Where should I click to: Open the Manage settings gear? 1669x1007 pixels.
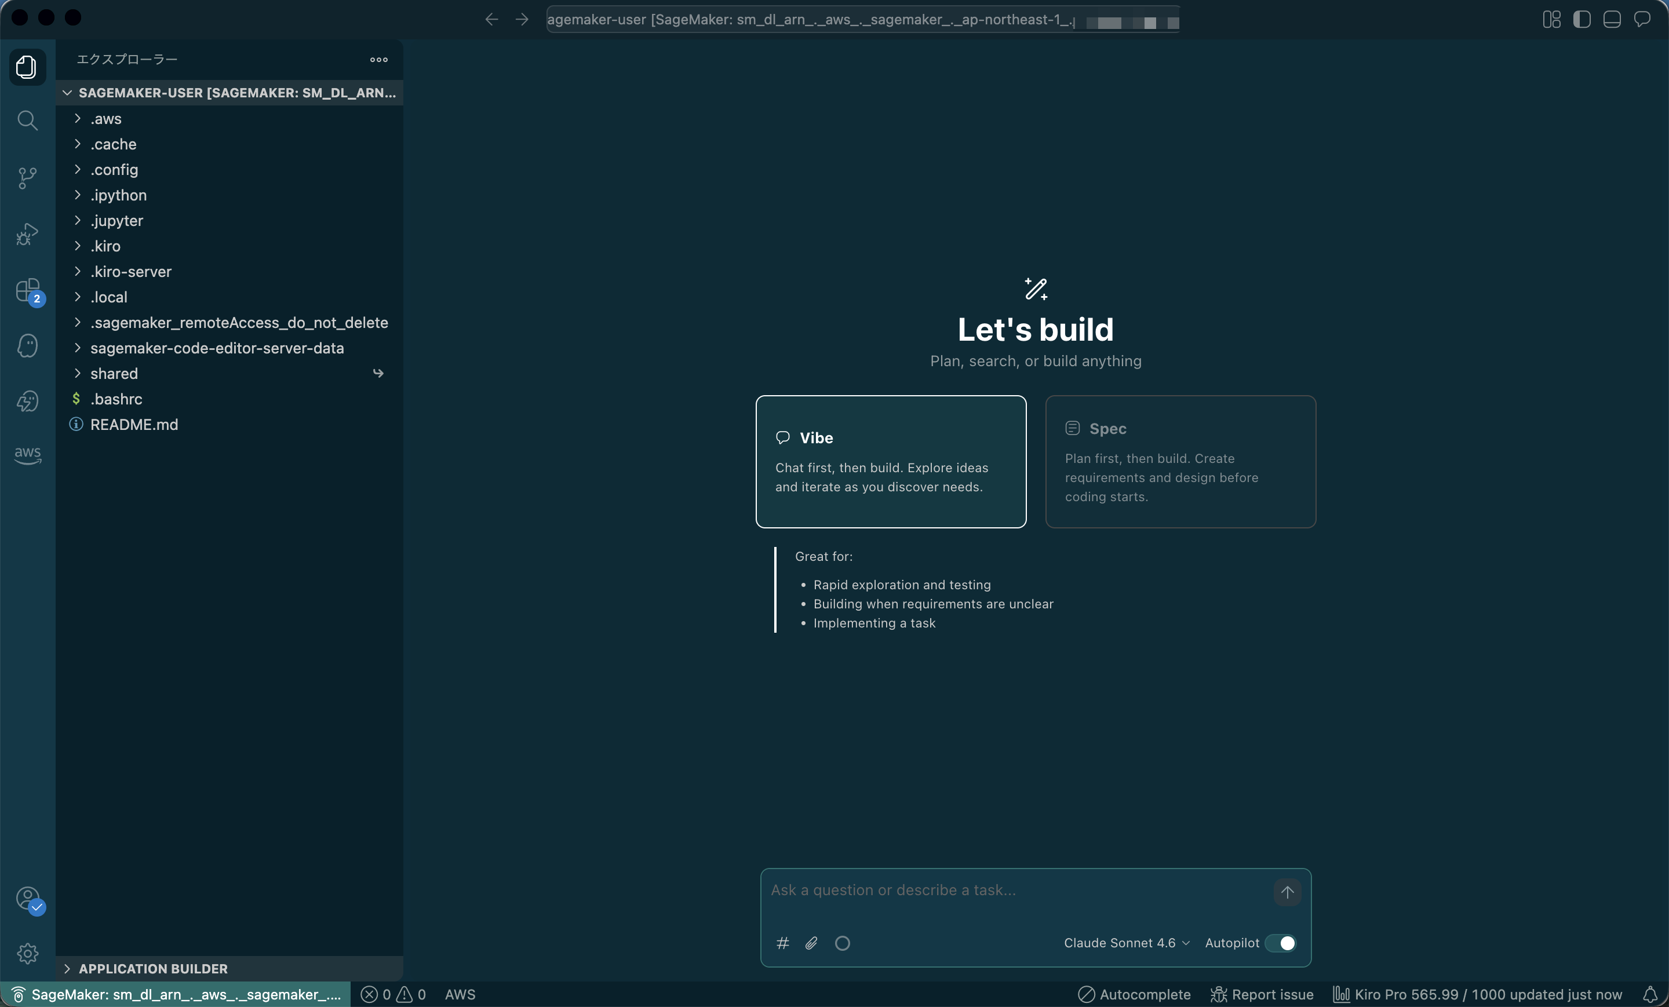coord(27,954)
